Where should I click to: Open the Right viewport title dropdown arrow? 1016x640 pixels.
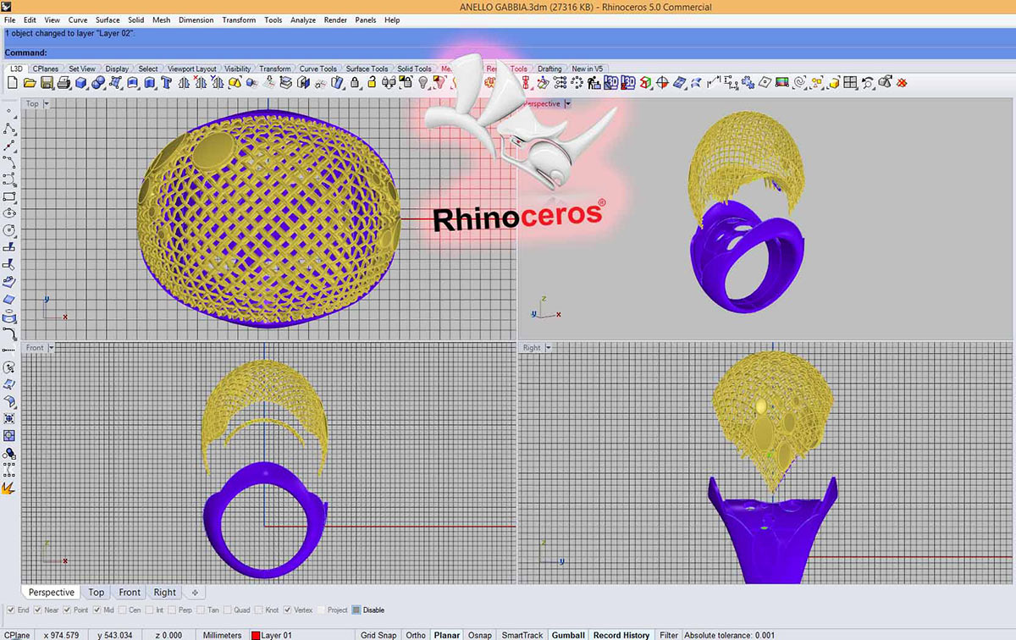(x=549, y=348)
